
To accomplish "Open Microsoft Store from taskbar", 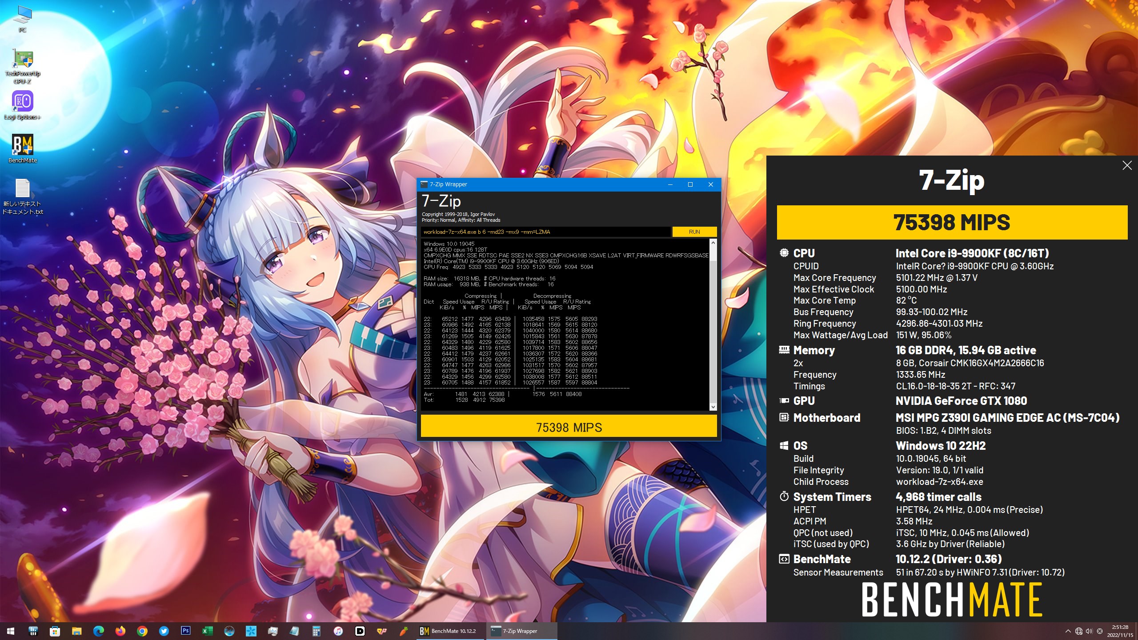I will click(x=55, y=631).
